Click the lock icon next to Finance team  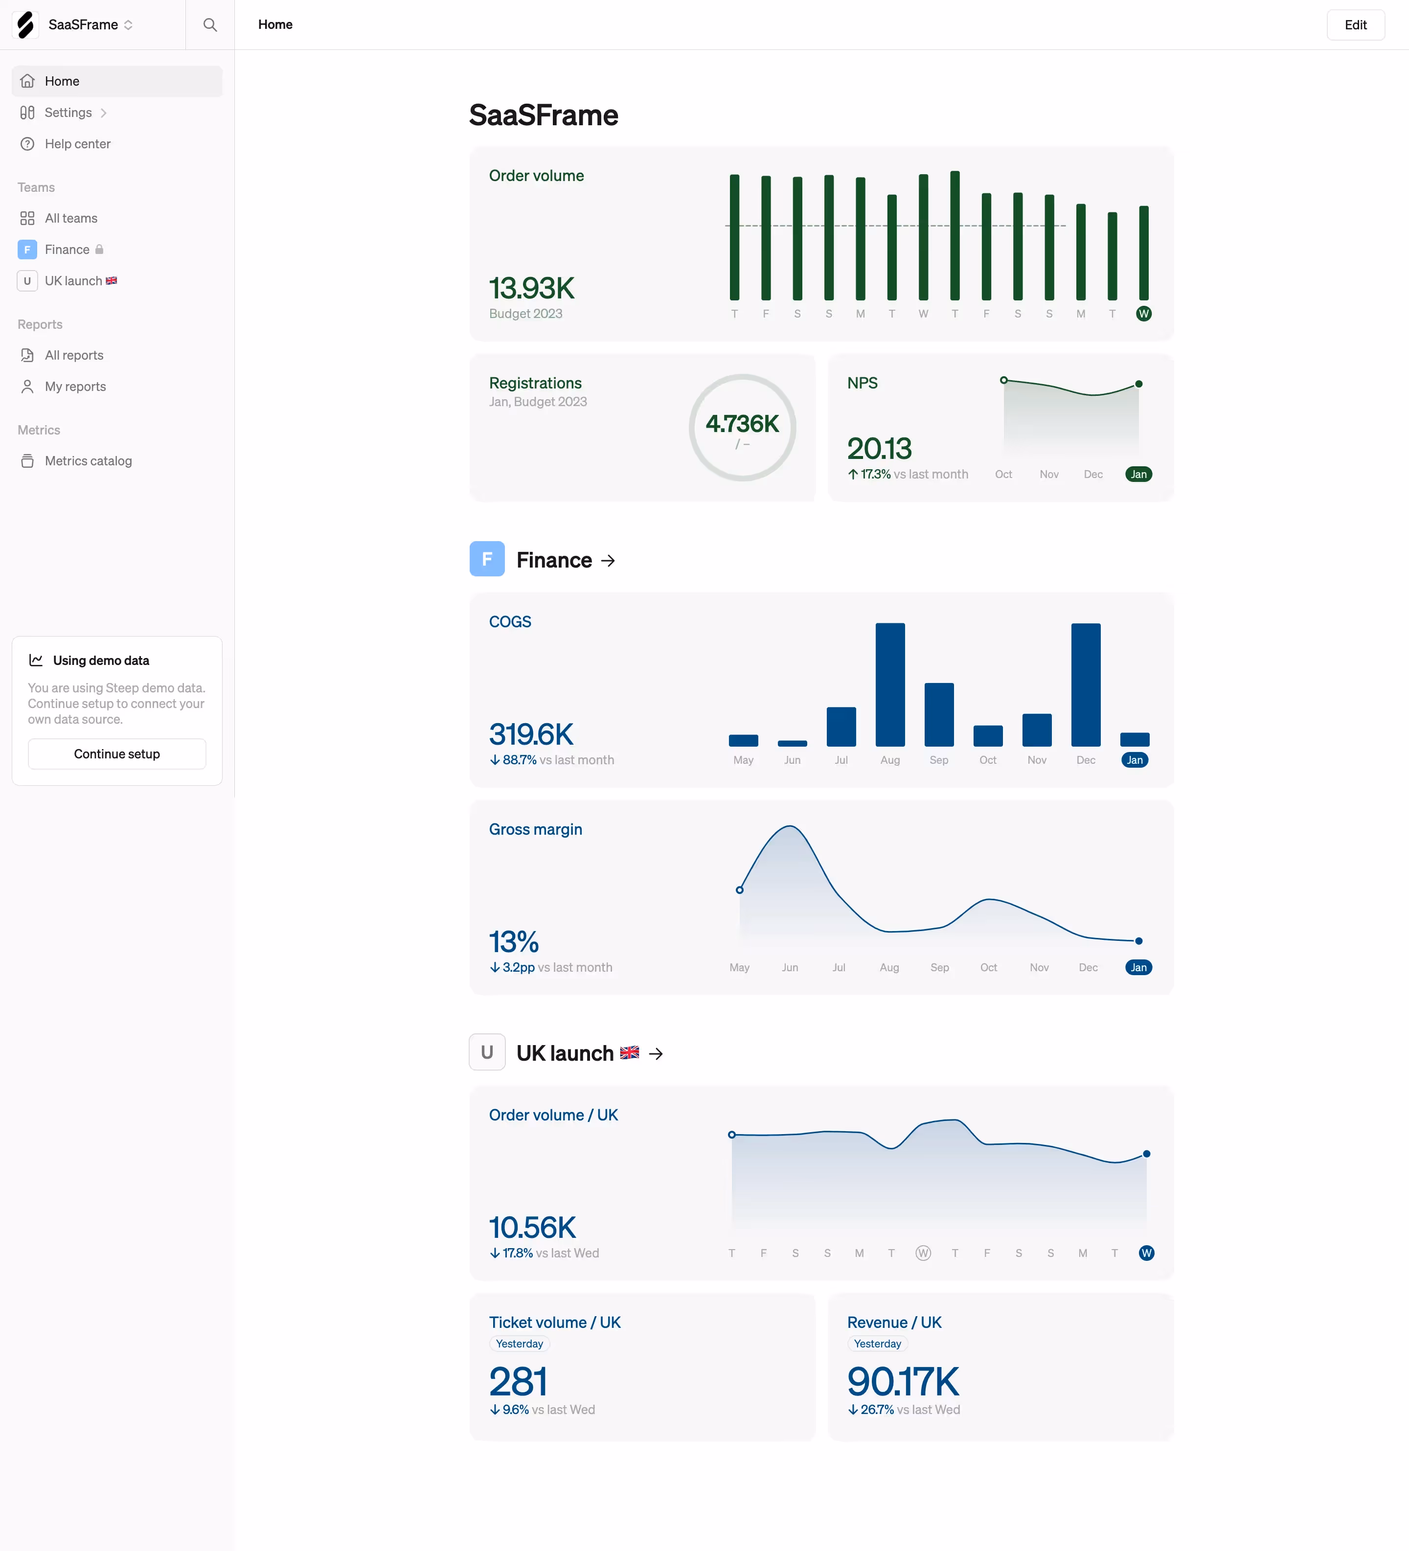pyautogui.click(x=100, y=249)
